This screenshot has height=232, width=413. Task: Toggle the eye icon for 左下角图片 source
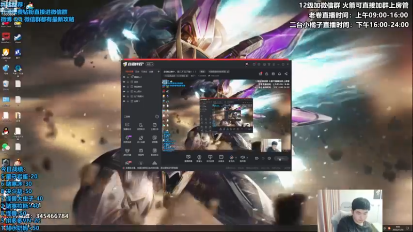coord(124,96)
